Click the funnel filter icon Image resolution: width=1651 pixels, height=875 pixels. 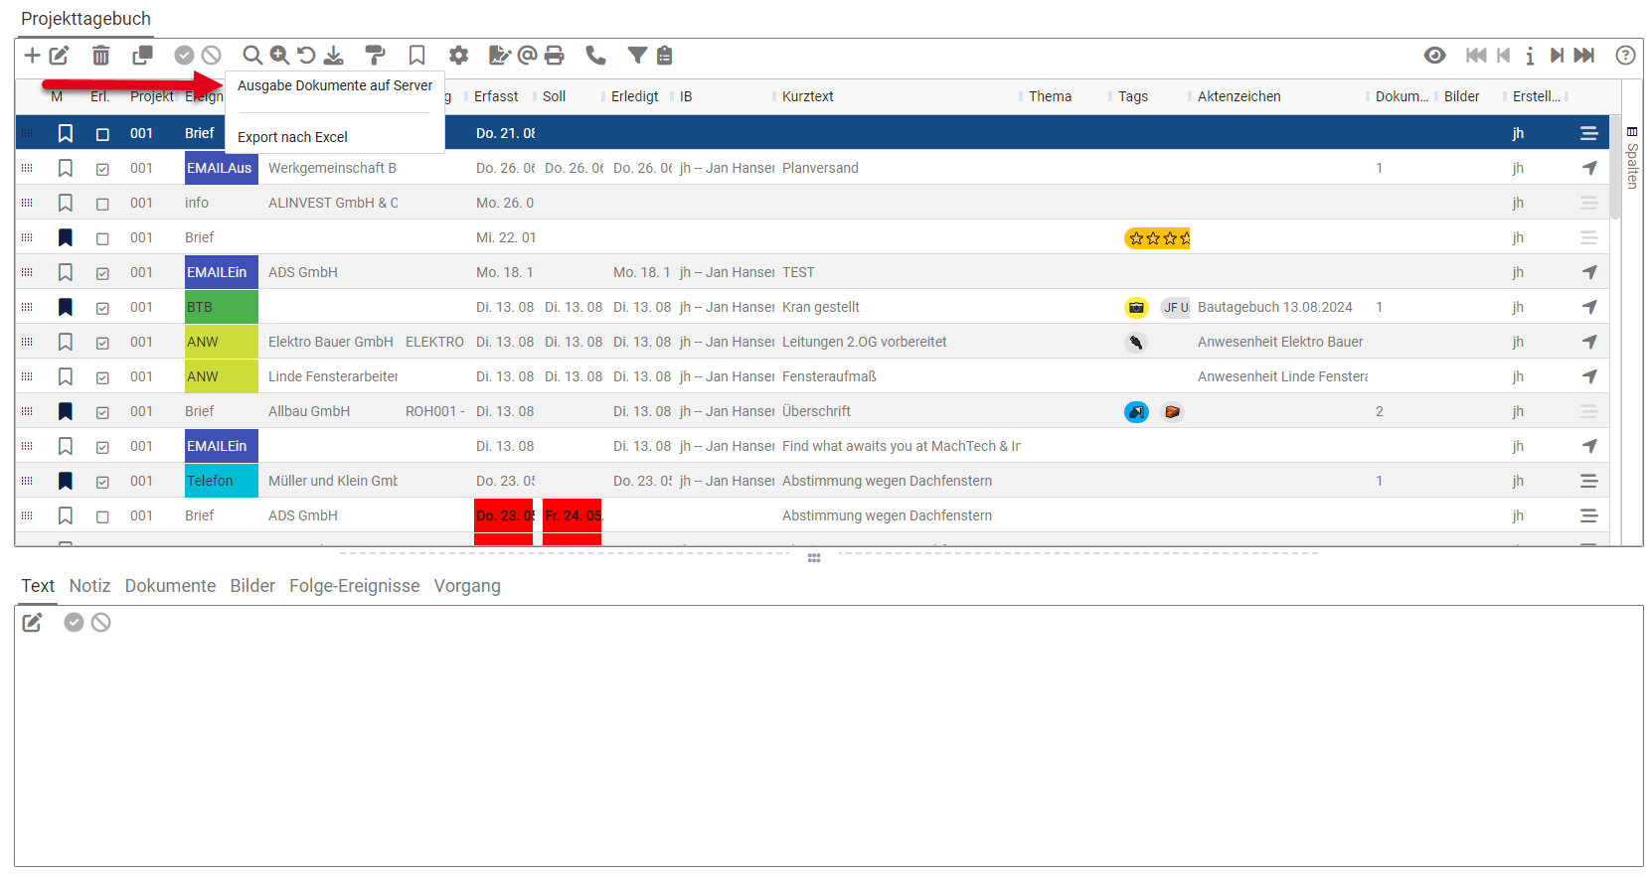coord(637,56)
